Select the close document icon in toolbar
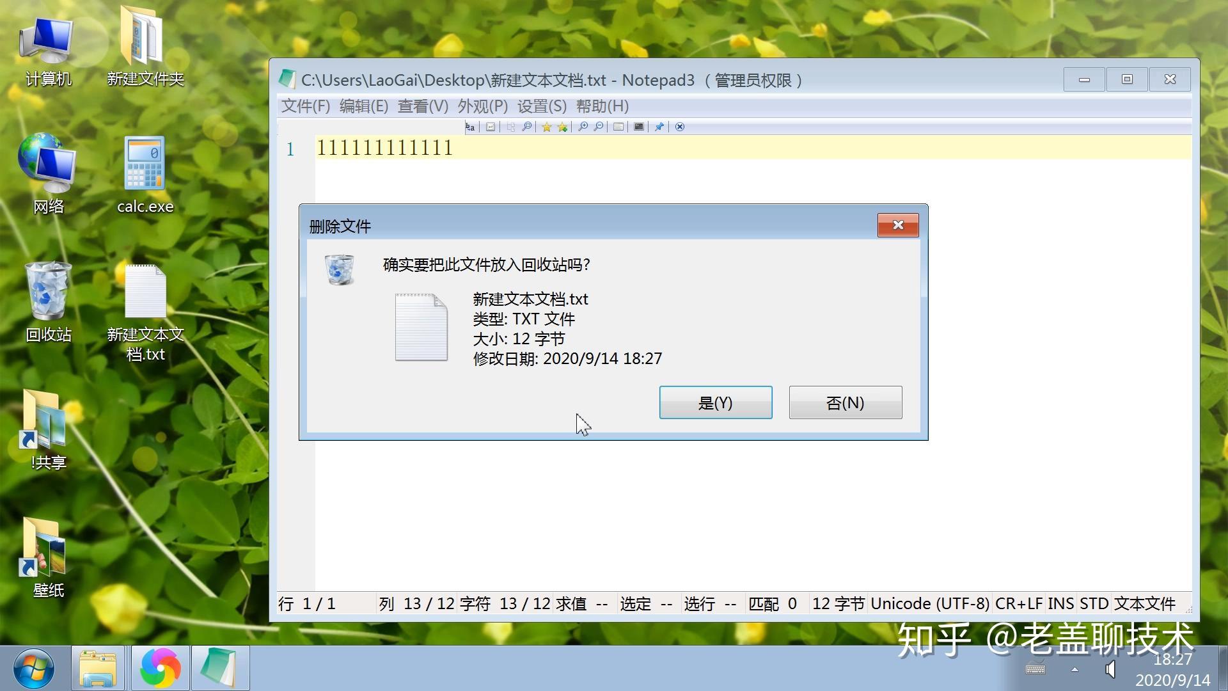The height and width of the screenshot is (691, 1228). tap(680, 127)
